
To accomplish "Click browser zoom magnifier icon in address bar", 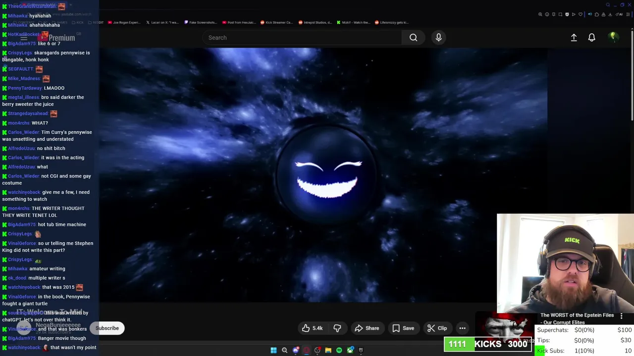I will (540, 14).
